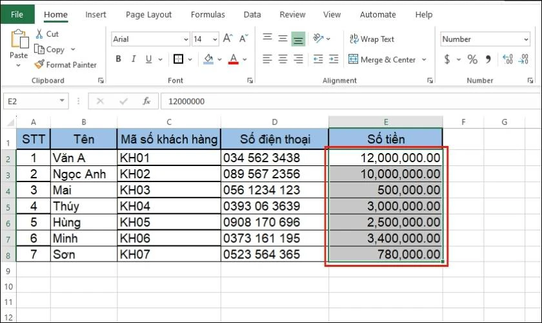
Task: Open Number format dialog launcher
Action: coord(530,81)
